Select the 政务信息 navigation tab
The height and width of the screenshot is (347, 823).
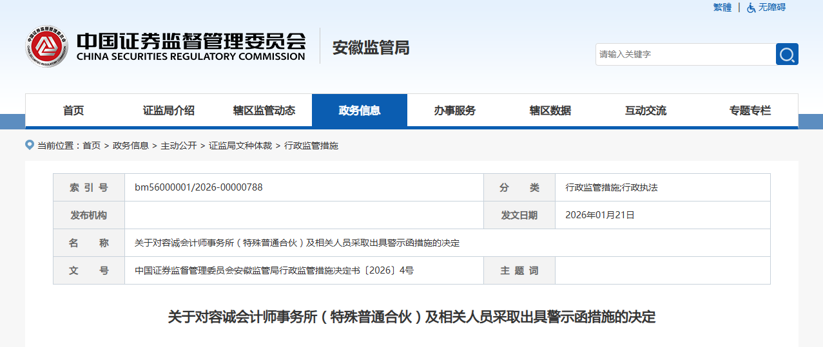click(360, 110)
